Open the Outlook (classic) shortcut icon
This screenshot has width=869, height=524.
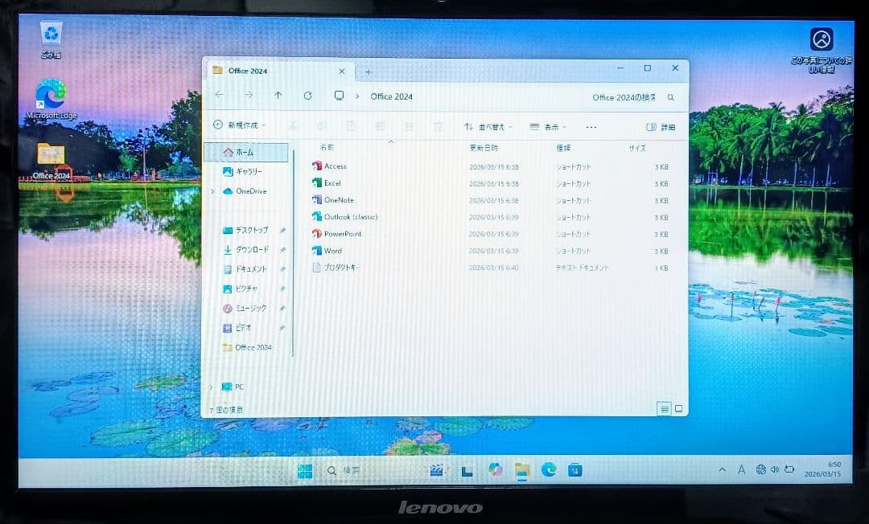pos(317,216)
